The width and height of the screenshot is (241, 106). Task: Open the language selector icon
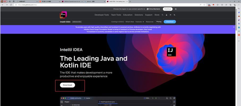coord(174,15)
